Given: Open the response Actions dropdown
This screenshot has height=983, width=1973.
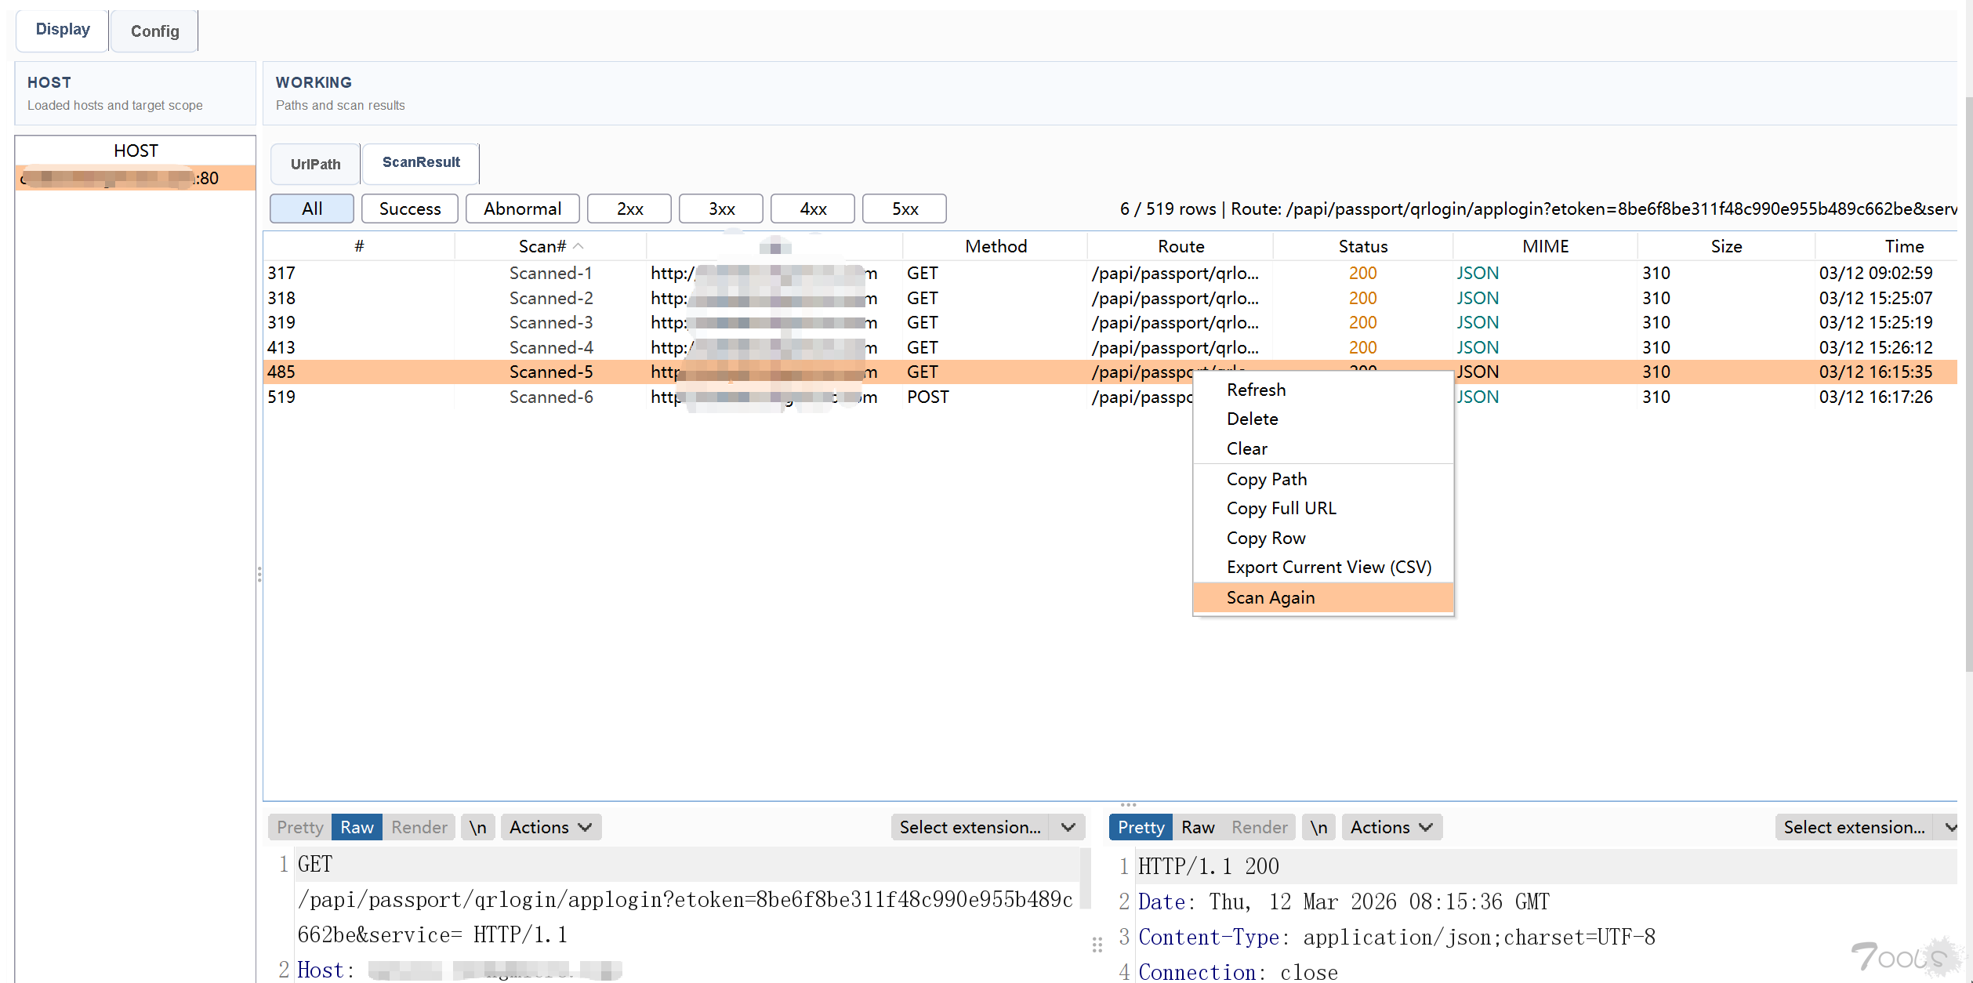Looking at the screenshot, I should point(1391,827).
